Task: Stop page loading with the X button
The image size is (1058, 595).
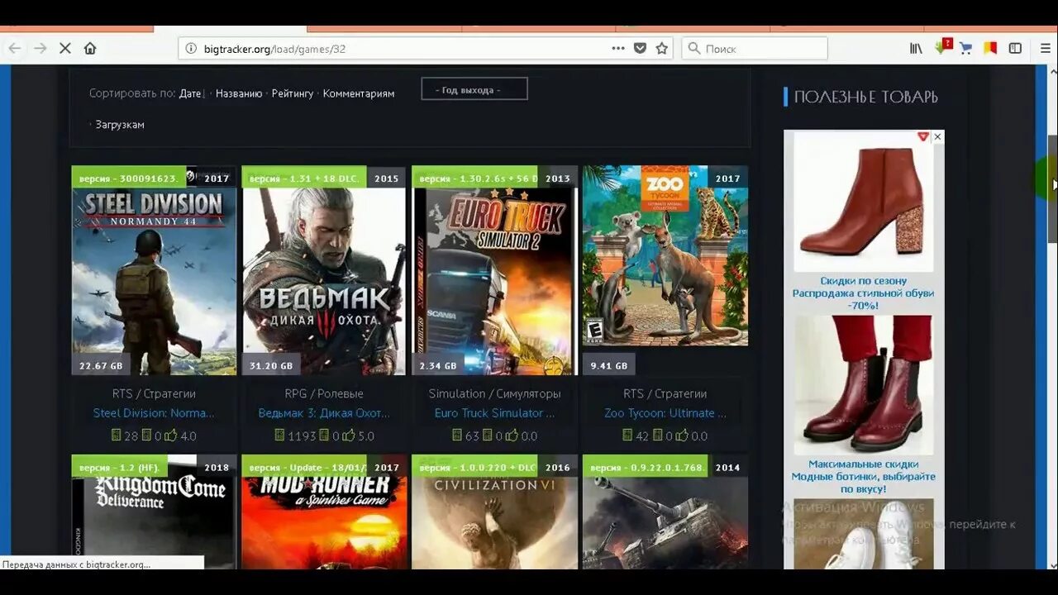Action: click(65, 49)
